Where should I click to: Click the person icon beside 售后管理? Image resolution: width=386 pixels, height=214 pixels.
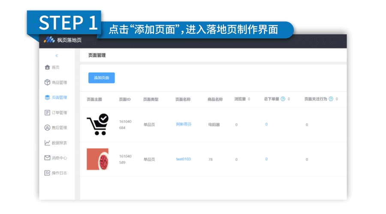(x=47, y=128)
